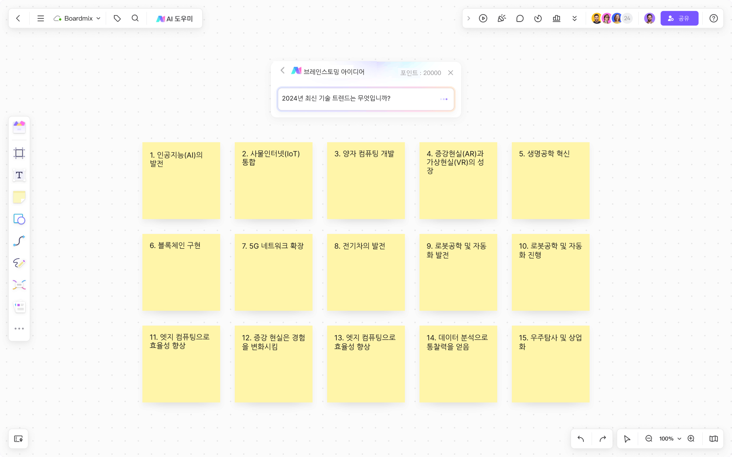Collapse the top toolbar with double chevron
The image size is (732, 457).
[x=574, y=18]
